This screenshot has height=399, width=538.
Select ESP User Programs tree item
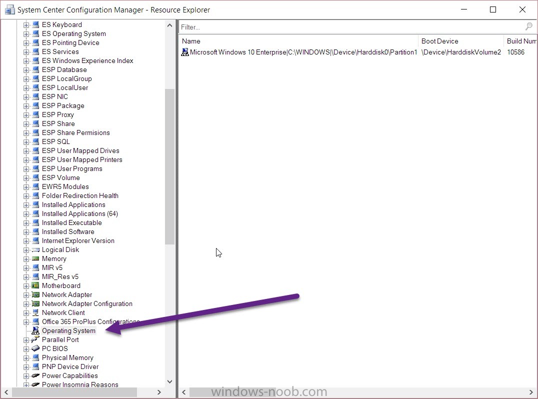tap(72, 169)
